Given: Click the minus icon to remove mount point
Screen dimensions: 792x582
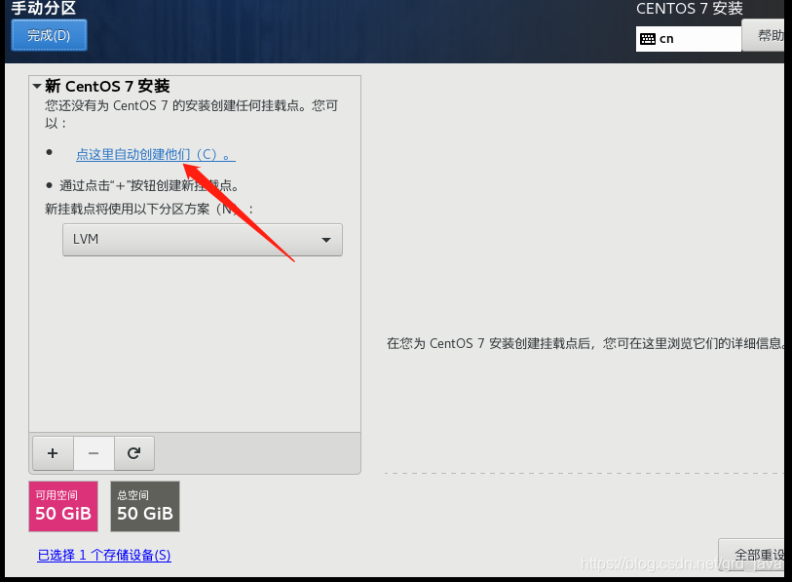Looking at the screenshot, I should pyautogui.click(x=94, y=453).
